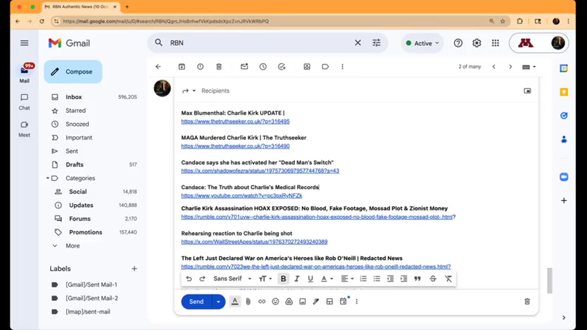
Task: Change the type of response dropdown
Action: point(188,91)
